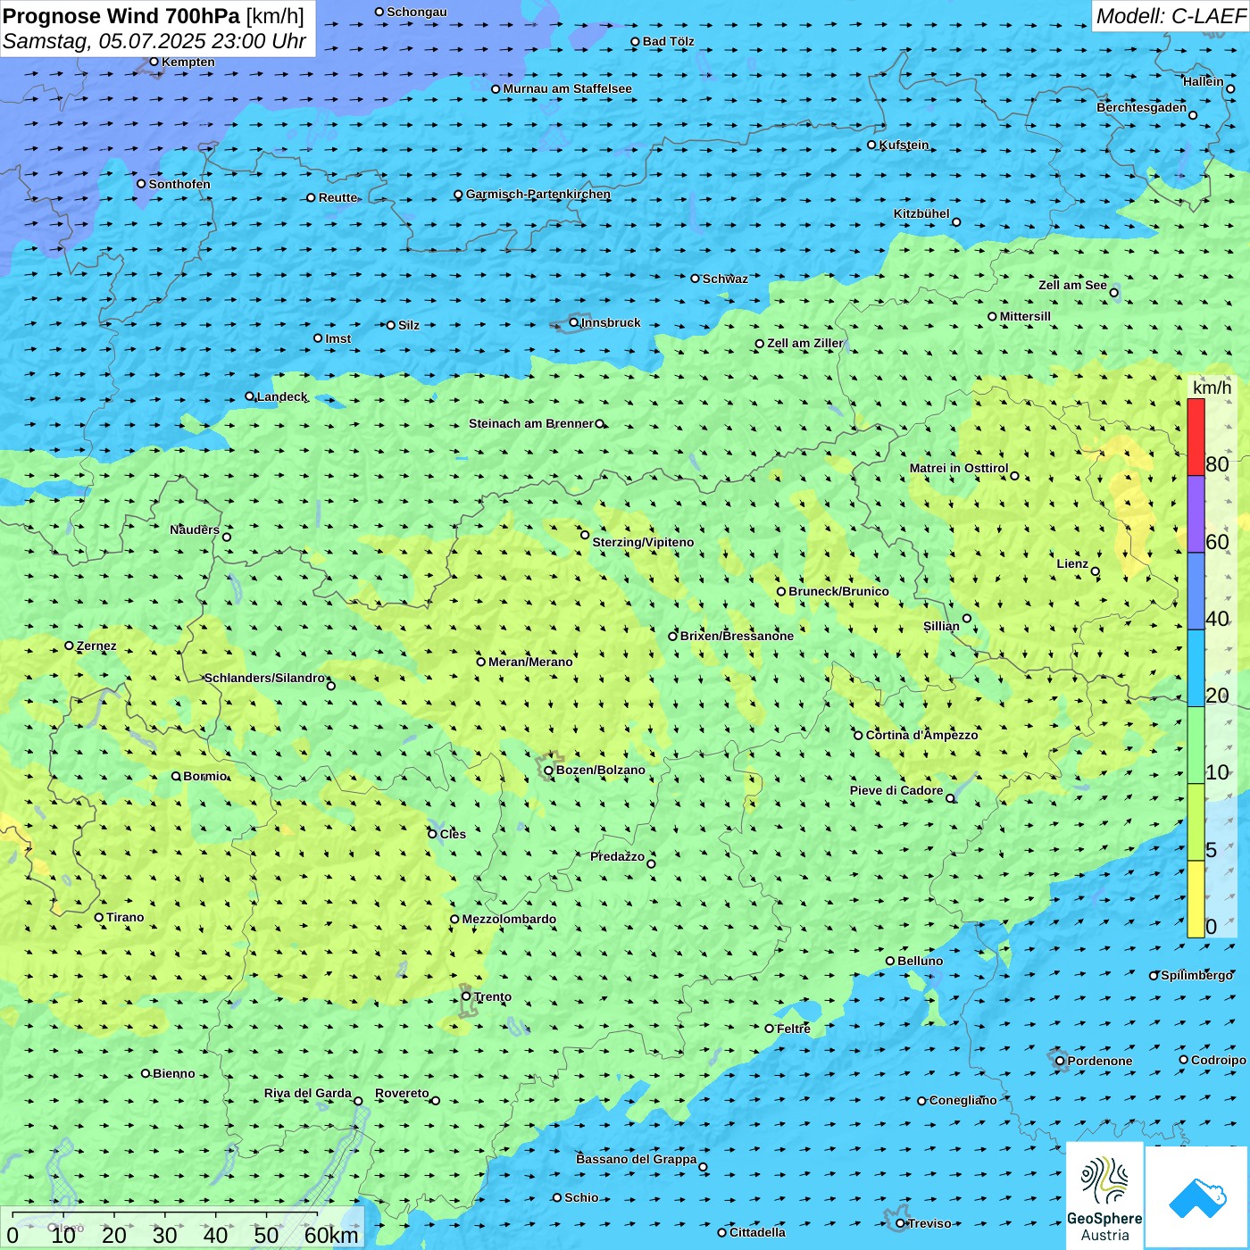The image size is (1250, 1250).
Task: Click the forecast date 'Samstag, 05.07.2025 23:00 Uhr'
Action: pos(154,41)
